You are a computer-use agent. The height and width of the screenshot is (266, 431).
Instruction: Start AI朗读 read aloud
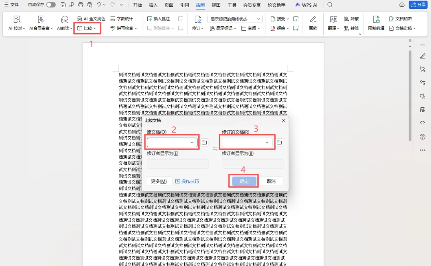(65, 23)
